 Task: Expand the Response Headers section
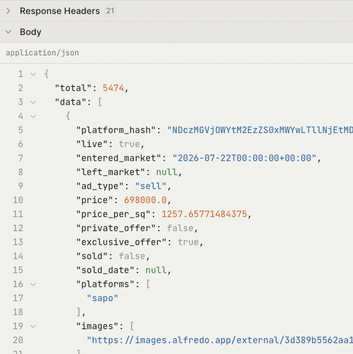[8, 11]
